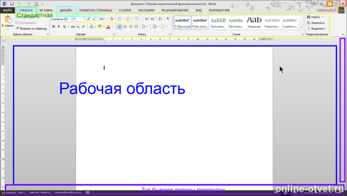The height and width of the screenshot is (196, 347).
Task: Switch to the ВИД tab
Action: tap(198, 10)
